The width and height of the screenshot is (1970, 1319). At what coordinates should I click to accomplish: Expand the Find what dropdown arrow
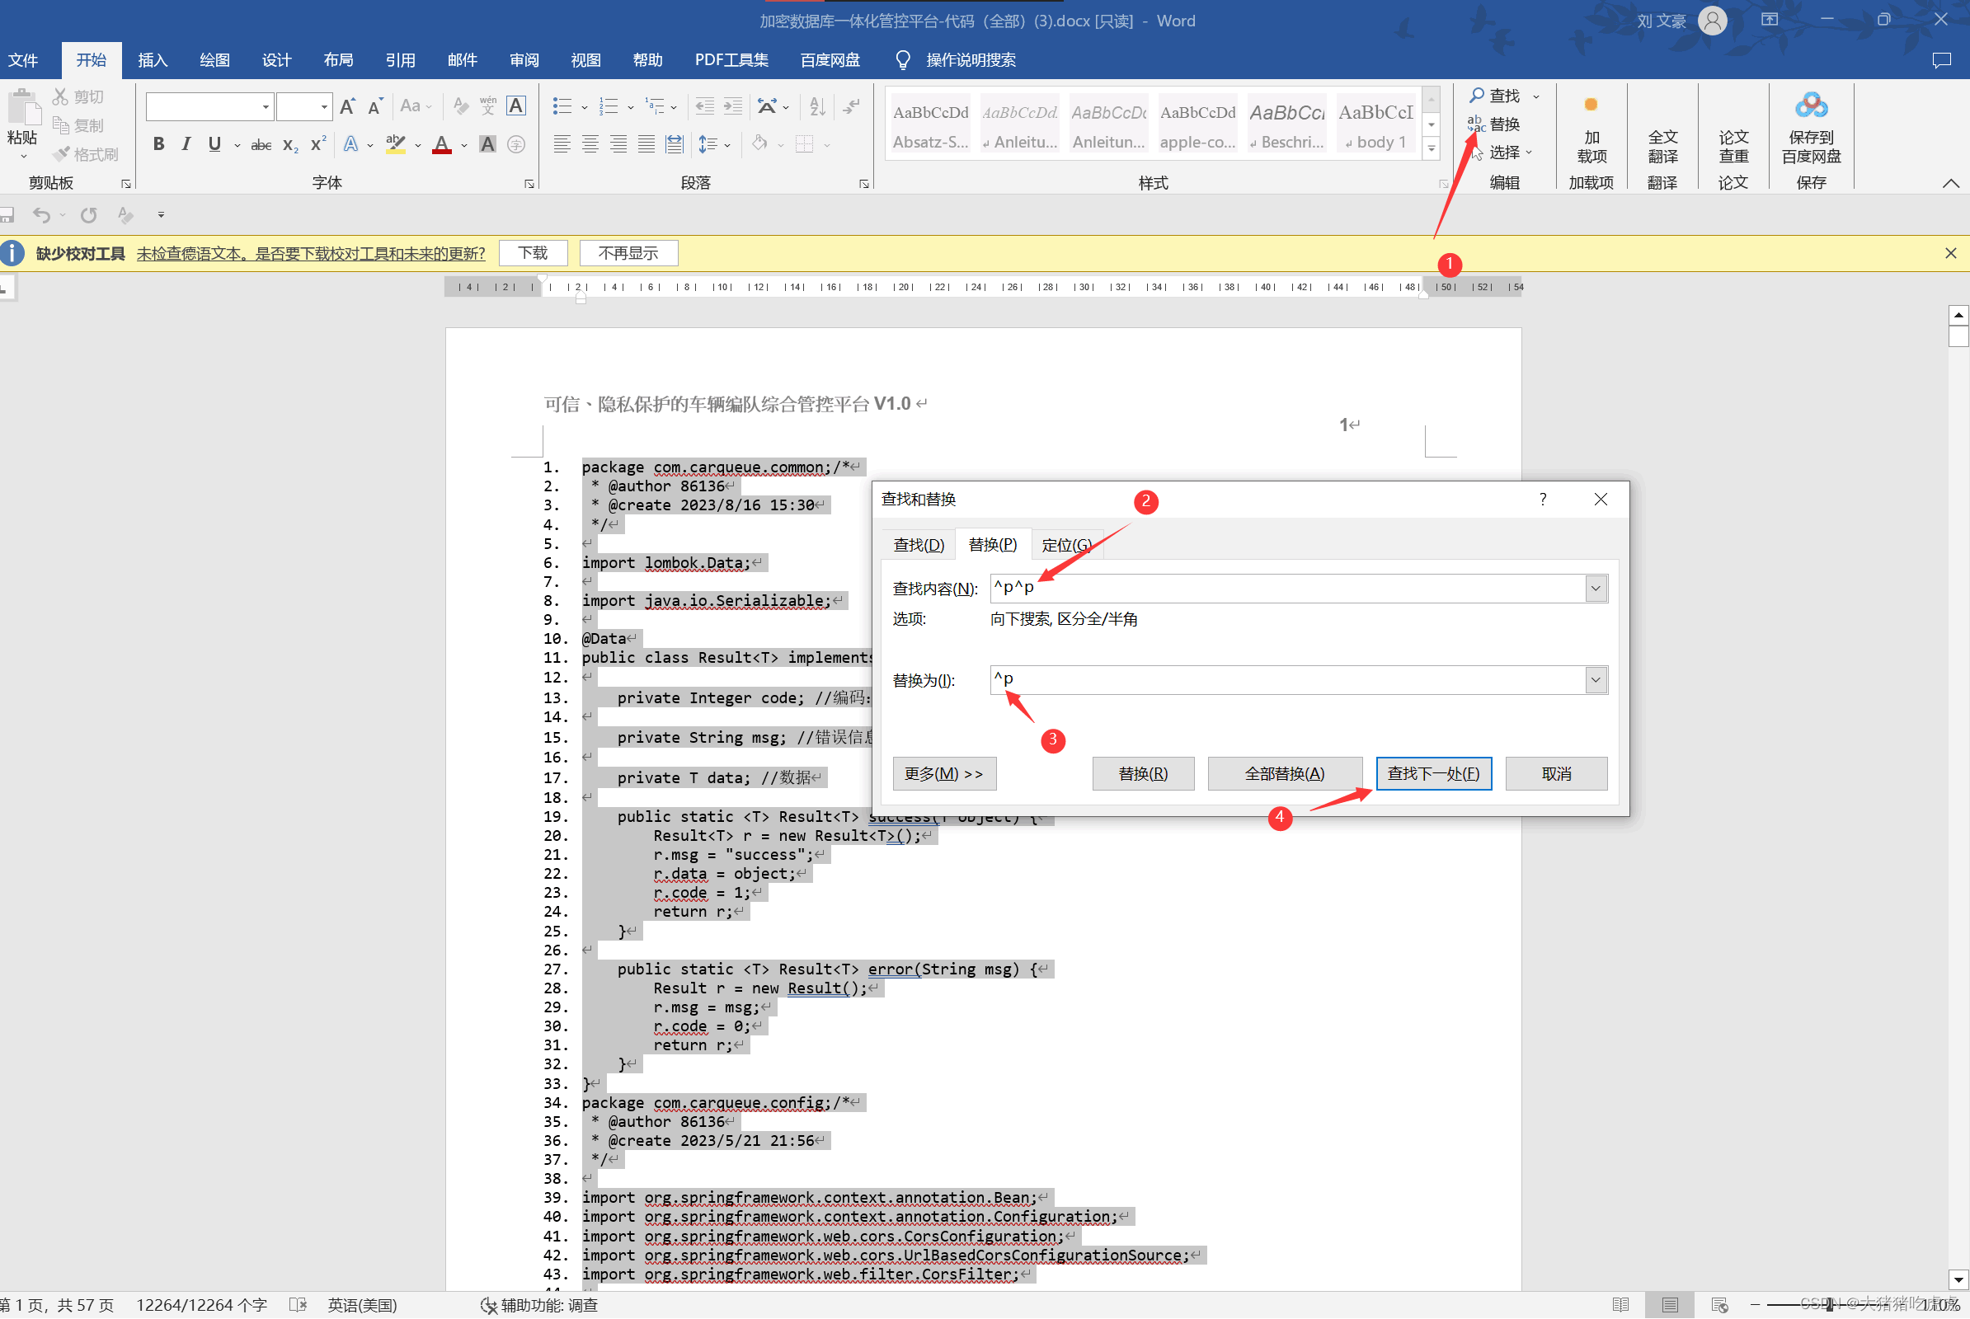[1595, 589]
